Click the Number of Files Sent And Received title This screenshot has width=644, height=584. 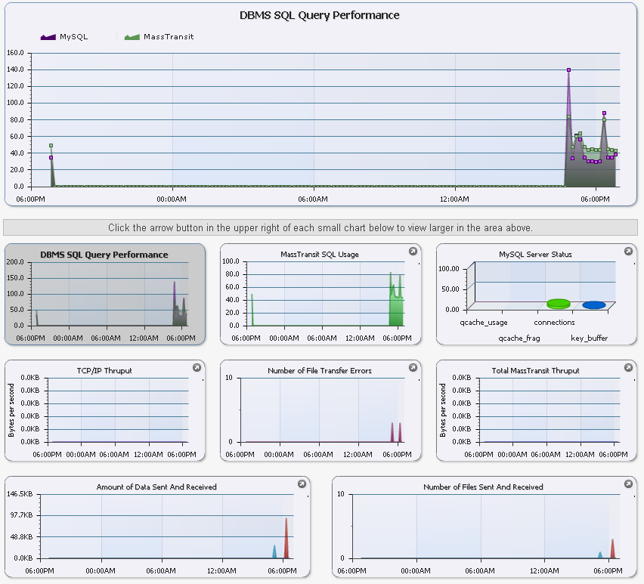tap(483, 487)
